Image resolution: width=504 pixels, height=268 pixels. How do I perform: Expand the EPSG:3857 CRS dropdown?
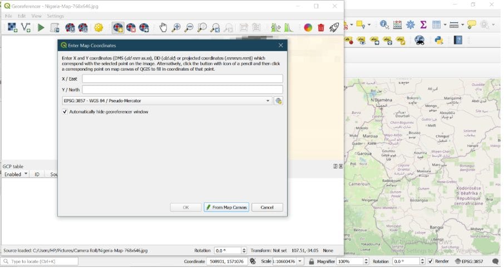268,101
